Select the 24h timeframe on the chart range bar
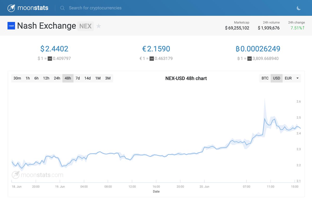Image resolution: width=312 pixels, height=201 pixels. coord(57,78)
